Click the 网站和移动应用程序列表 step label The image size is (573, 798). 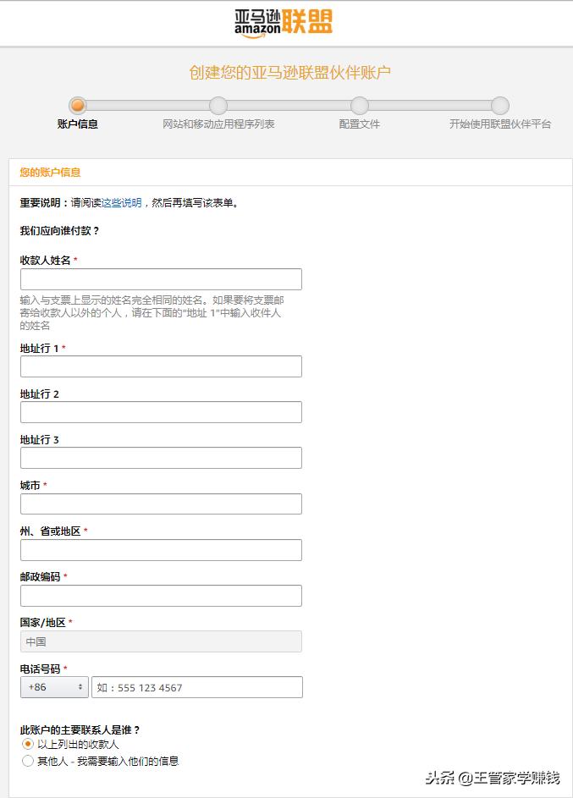[x=218, y=124]
